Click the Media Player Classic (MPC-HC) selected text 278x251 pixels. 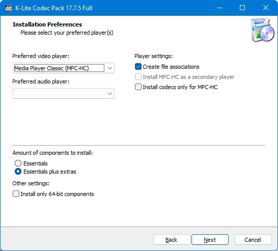51,68
